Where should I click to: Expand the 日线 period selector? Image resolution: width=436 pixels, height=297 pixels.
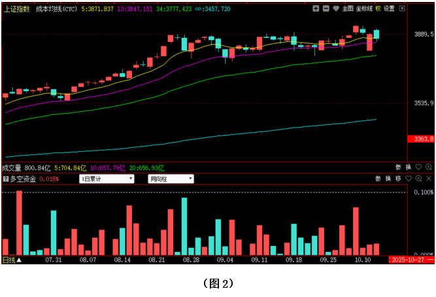12,260
